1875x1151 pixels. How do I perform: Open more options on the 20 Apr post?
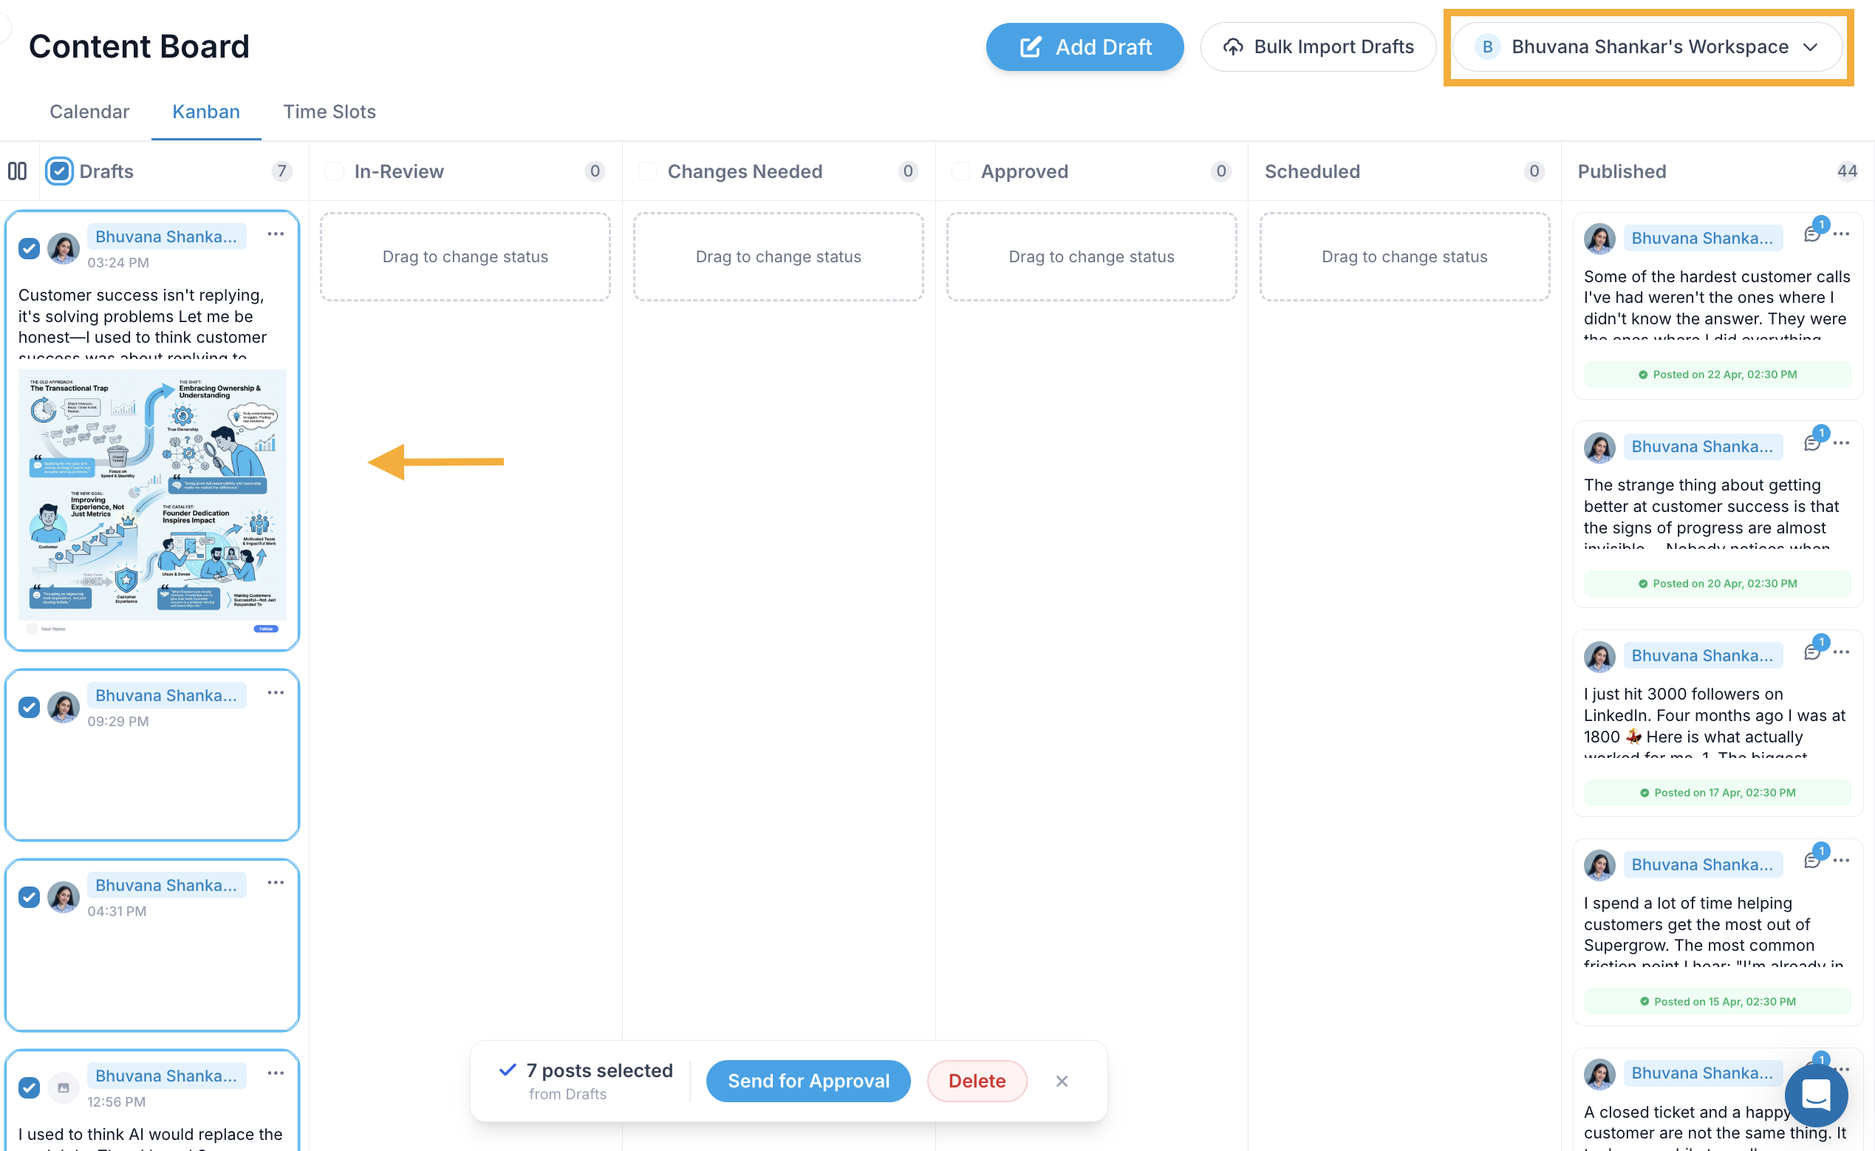(x=1842, y=443)
